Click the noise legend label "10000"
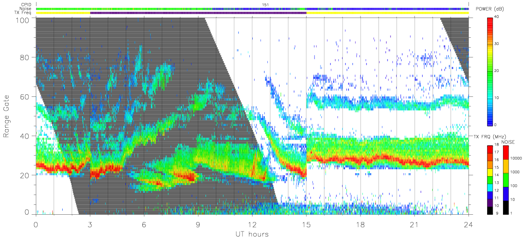This screenshot has height=243, width=527. tap(516, 158)
